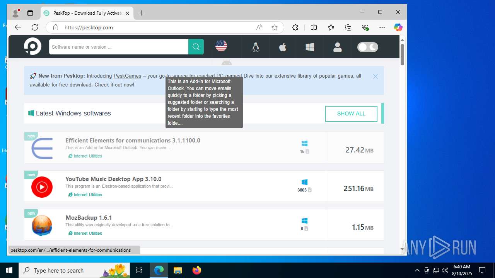Open browser Extensions puzzle icon
This screenshot has width=495, height=278.
295,27
